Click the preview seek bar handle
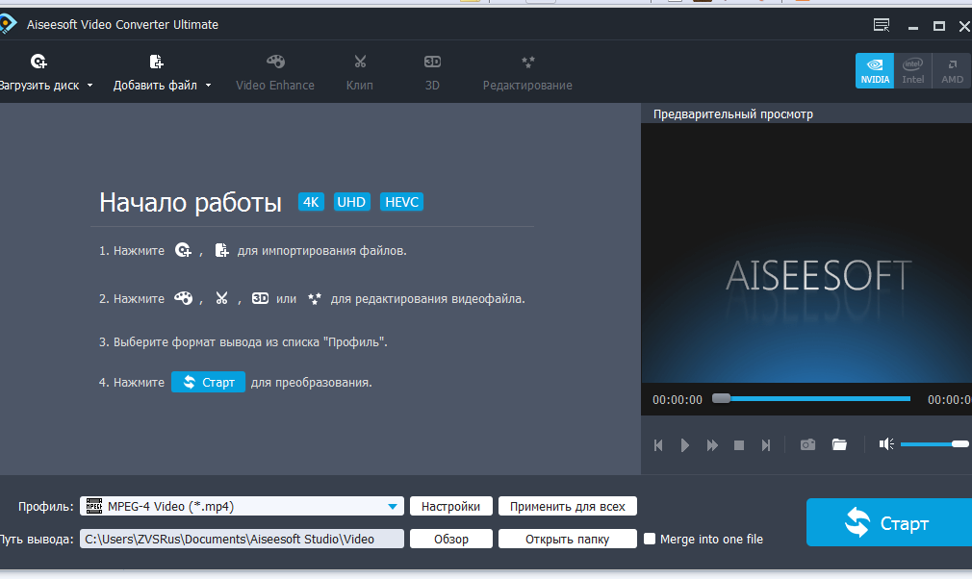The width and height of the screenshot is (972, 579). pyautogui.click(x=721, y=399)
